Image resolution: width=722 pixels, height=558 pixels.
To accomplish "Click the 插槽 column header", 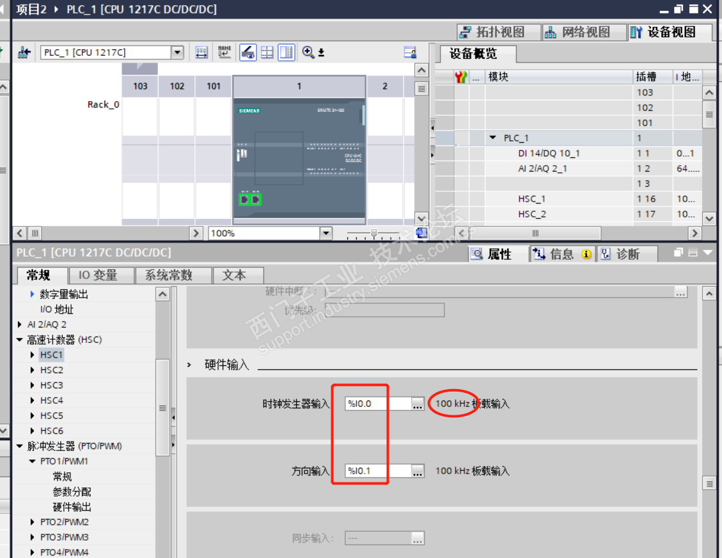I will 652,77.
